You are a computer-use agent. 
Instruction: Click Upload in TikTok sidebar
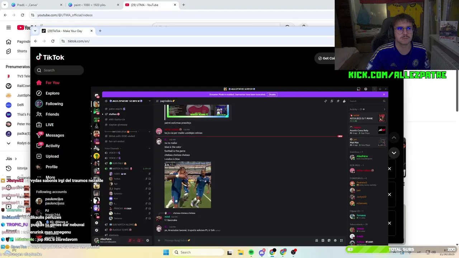[x=47, y=156]
